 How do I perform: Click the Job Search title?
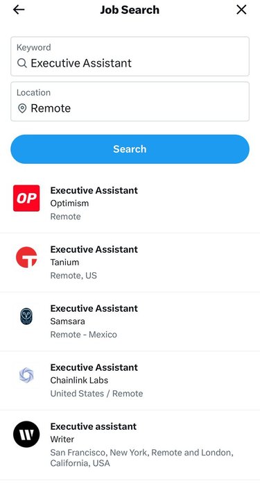130,10
